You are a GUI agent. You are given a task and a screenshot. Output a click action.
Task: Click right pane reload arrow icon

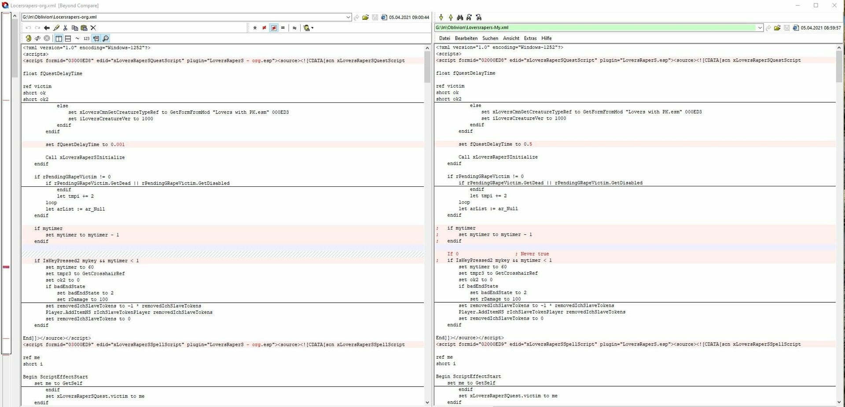[x=768, y=28]
